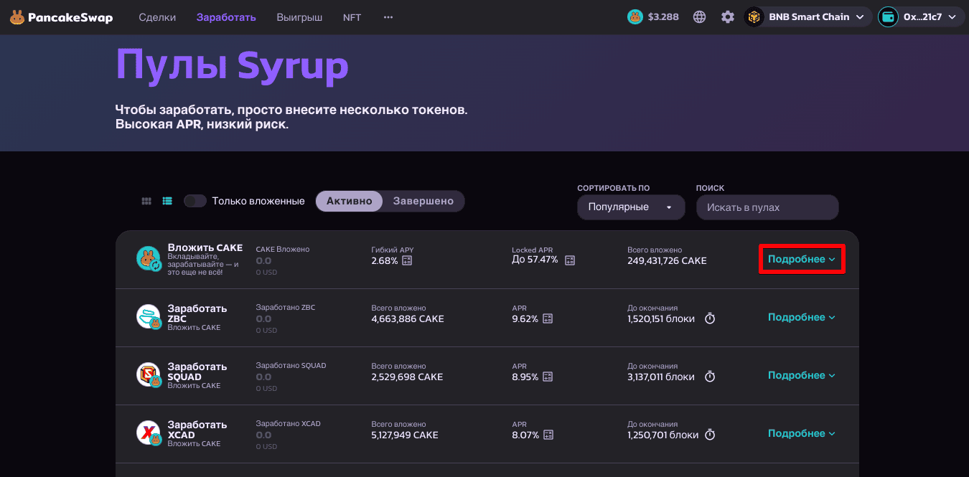
Task: Click the timer icon in SQUAD row
Action: pos(710,377)
